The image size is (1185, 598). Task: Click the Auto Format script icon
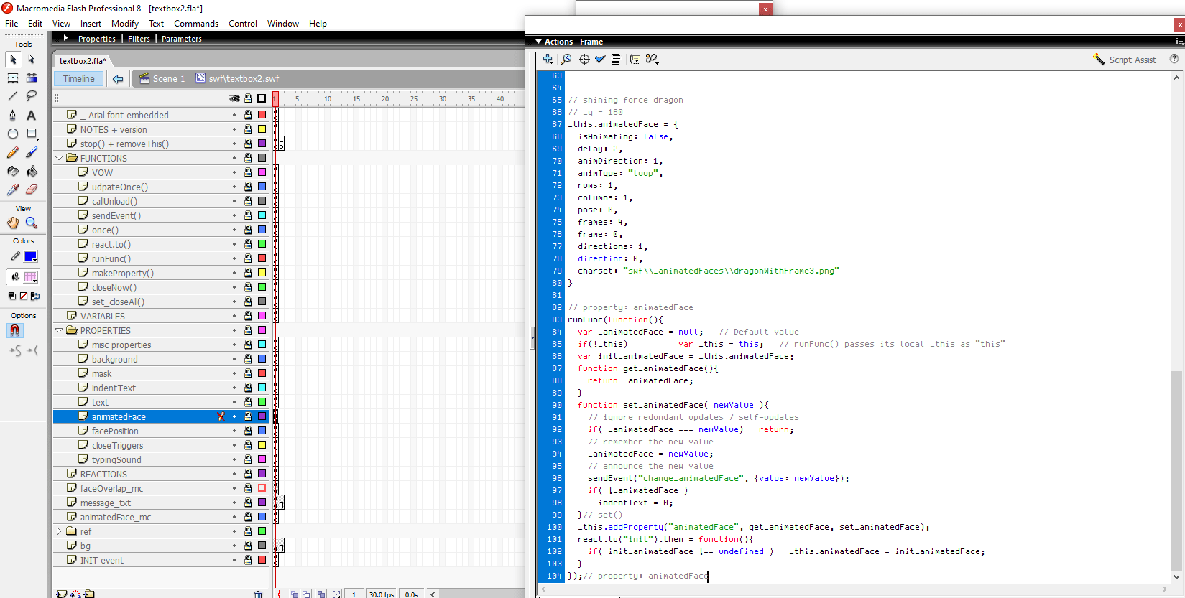pyautogui.click(x=616, y=60)
